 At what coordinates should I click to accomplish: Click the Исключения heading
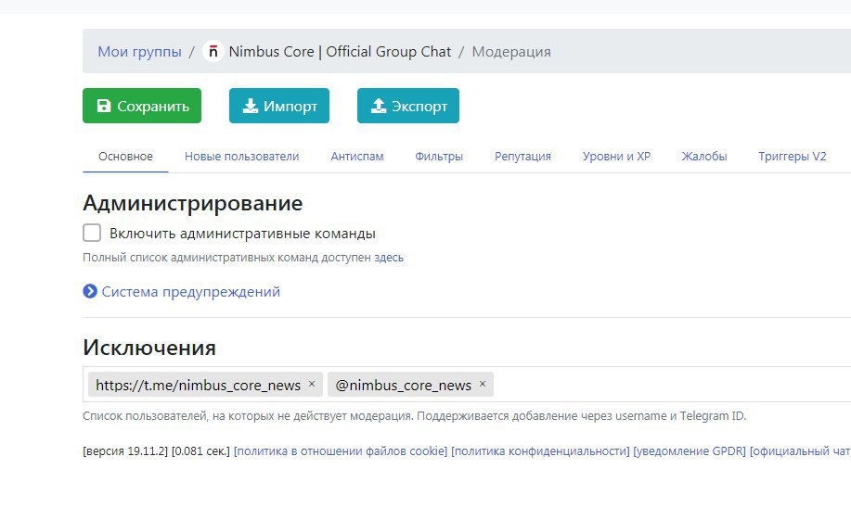(149, 348)
